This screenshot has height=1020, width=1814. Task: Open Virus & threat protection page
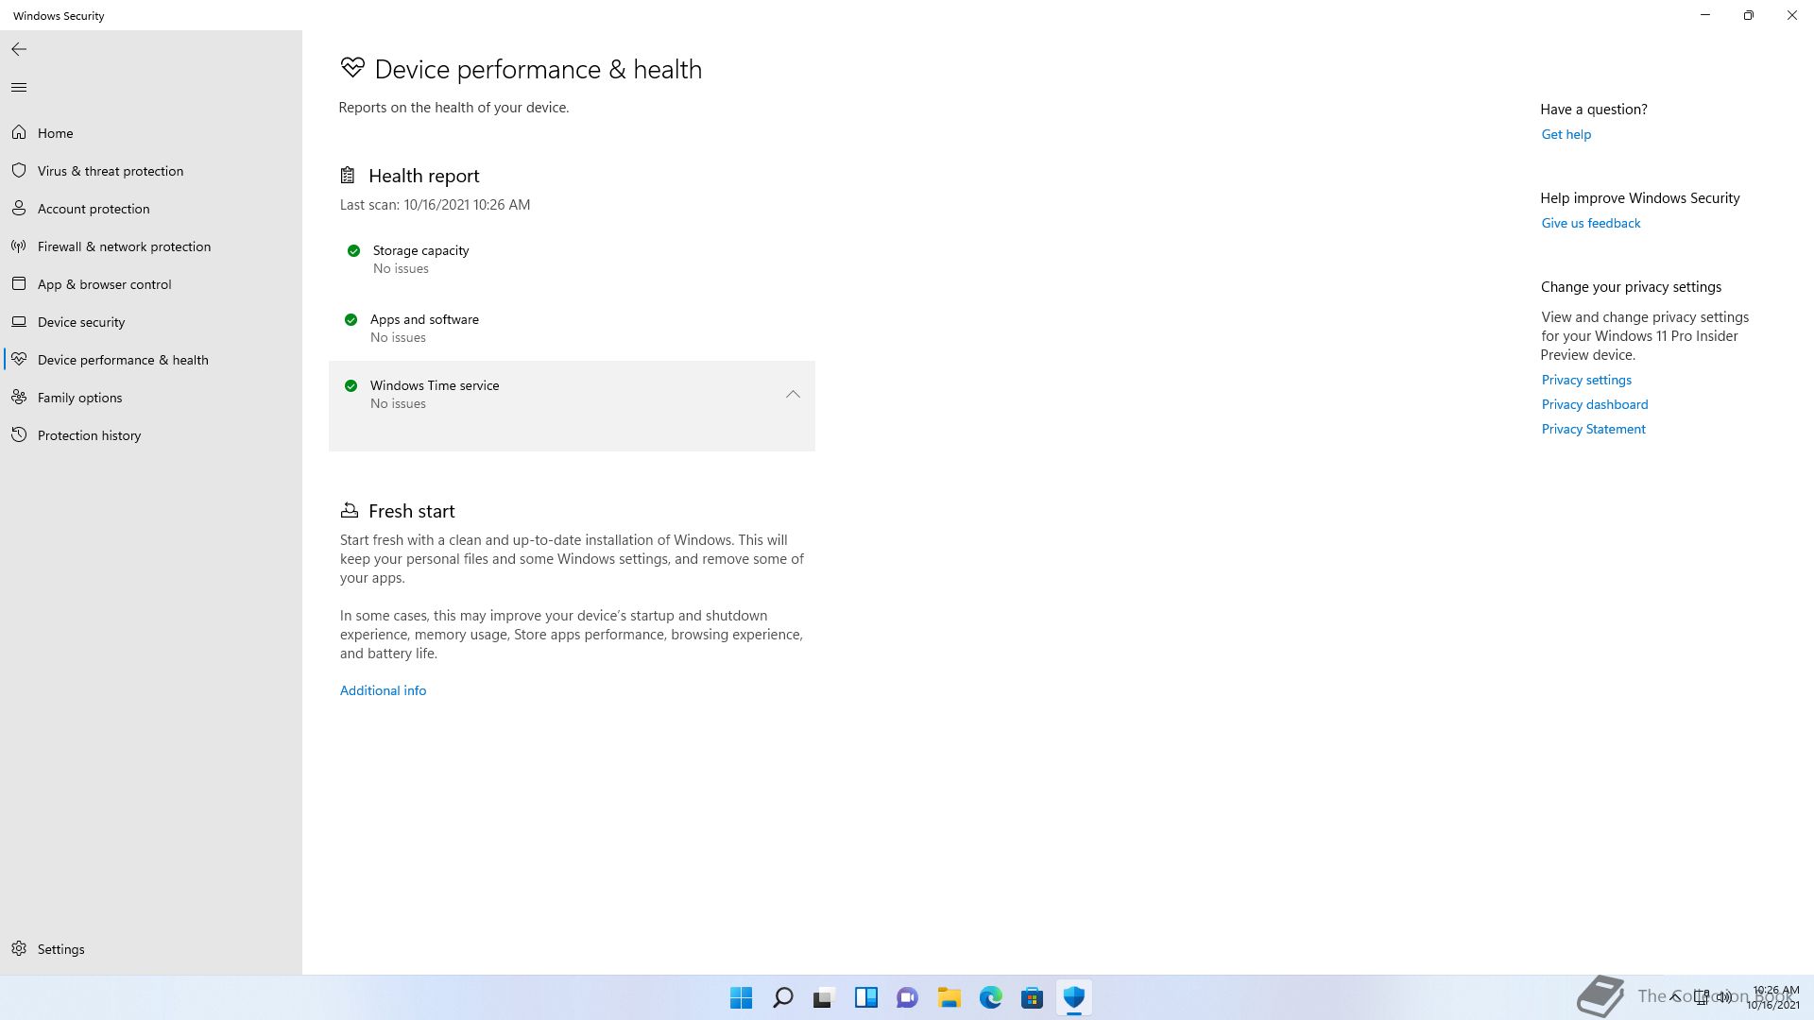click(151, 171)
